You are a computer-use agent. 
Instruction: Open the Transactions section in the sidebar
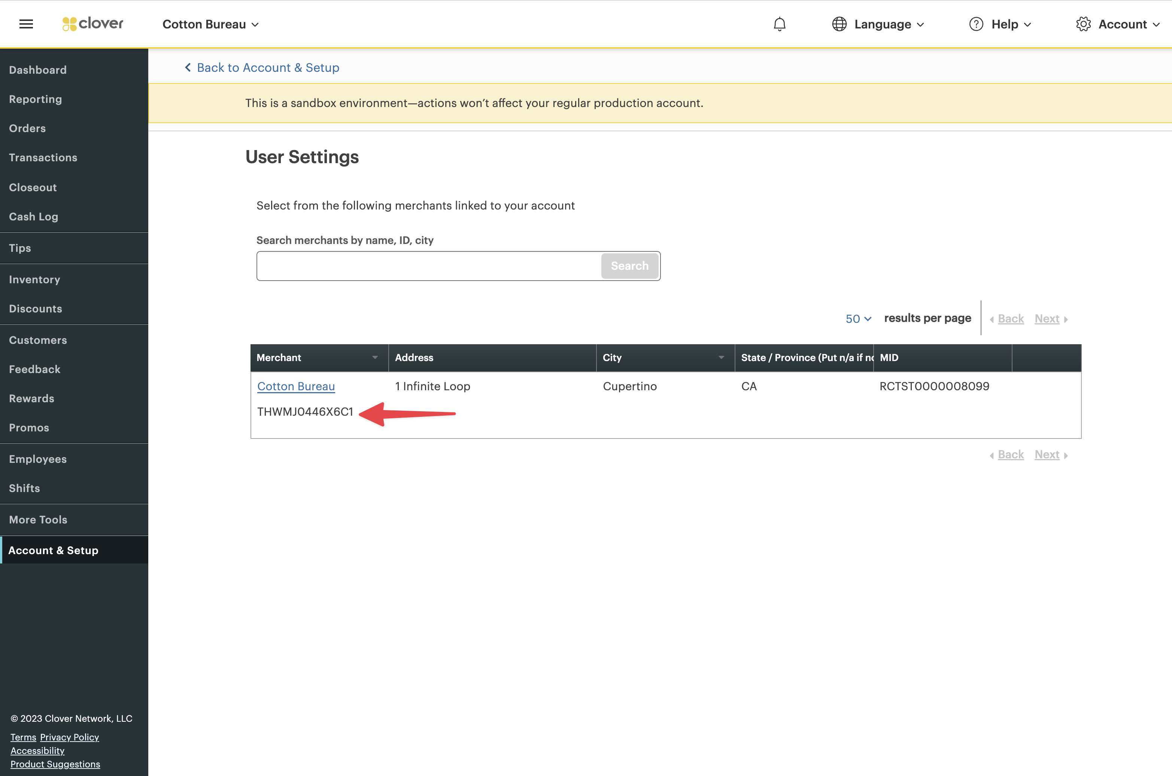click(x=43, y=158)
